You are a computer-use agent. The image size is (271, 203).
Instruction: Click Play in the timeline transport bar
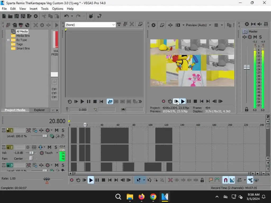click(x=91, y=180)
